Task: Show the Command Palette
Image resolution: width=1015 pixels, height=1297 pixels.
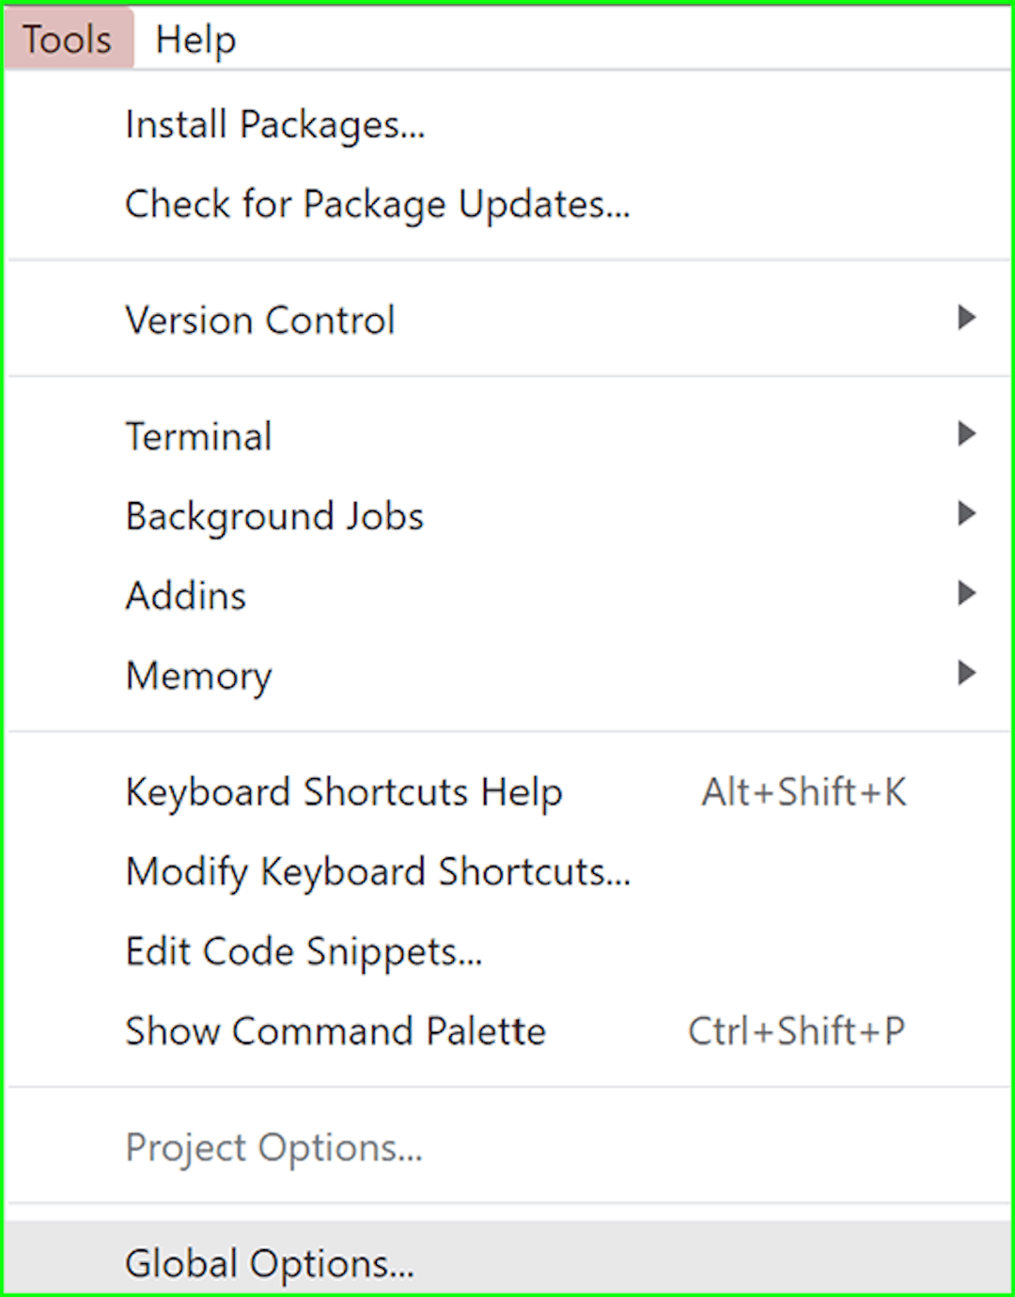Action: (x=335, y=1031)
